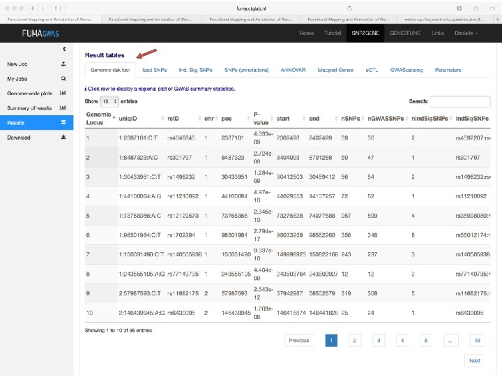Select row with rsID rs301797

click(287, 157)
